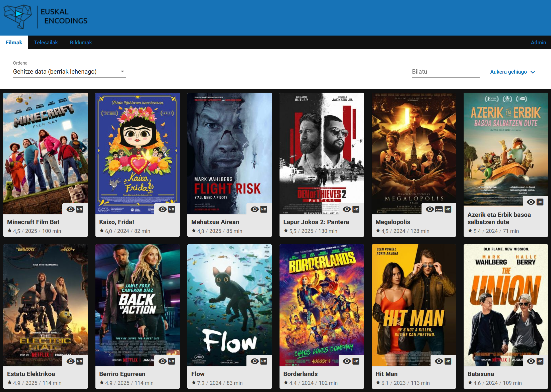551x392 pixels.
Task: Click HD badge on Estatu Elektrikoa
Action: (80, 361)
